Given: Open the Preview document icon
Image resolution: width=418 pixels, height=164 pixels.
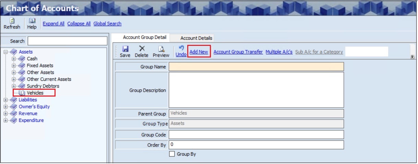Looking at the screenshot, I should [161, 49].
